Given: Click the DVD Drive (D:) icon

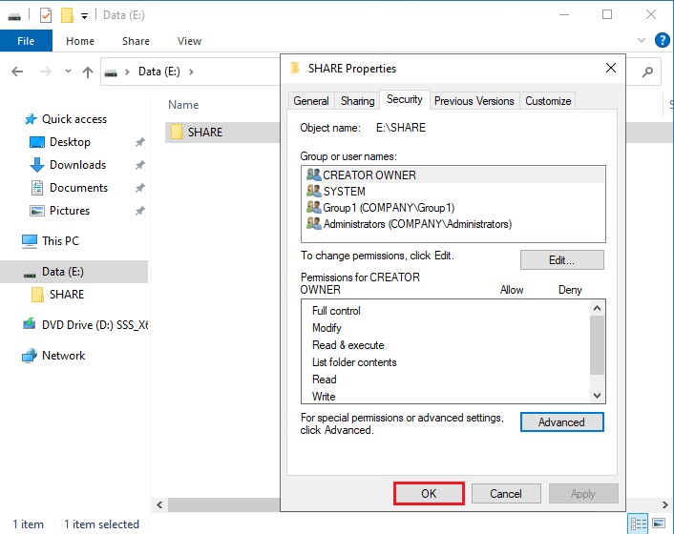Looking at the screenshot, I should coord(30,325).
